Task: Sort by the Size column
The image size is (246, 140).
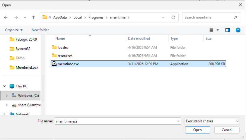Action: tap(208, 39)
